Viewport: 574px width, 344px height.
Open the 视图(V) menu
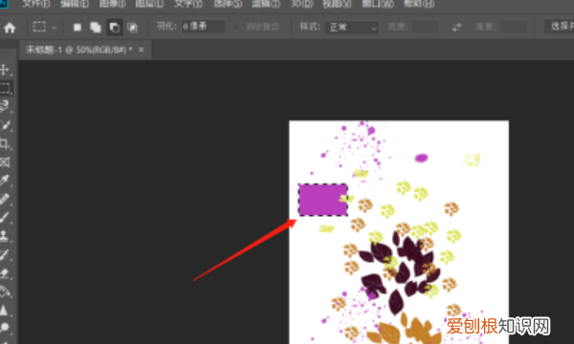(x=337, y=4)
